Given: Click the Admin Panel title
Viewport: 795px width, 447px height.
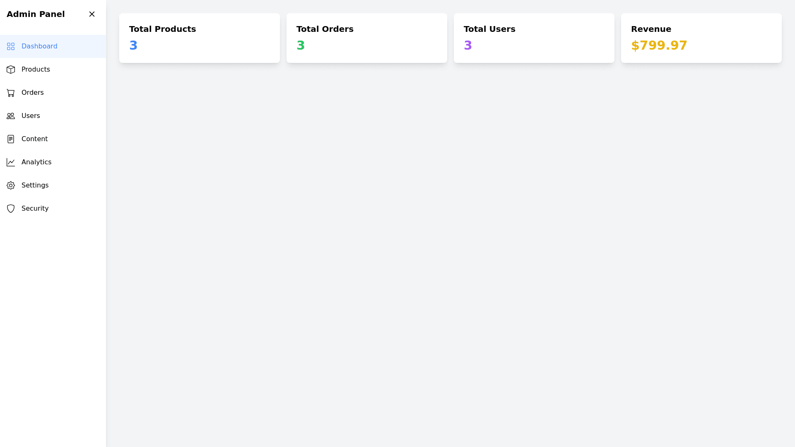Looking at the screenshot, I should click(36, 14).
